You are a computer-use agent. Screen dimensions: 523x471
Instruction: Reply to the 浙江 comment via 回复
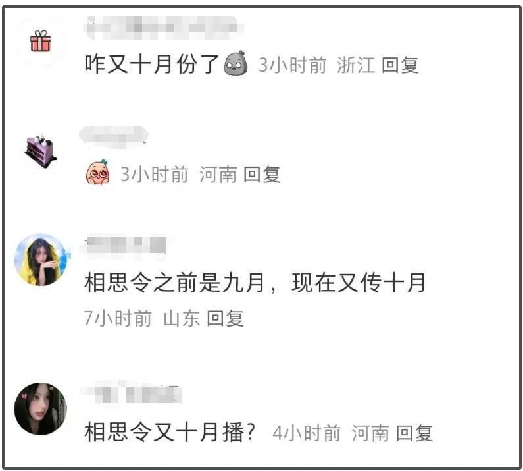click(400, 65)
